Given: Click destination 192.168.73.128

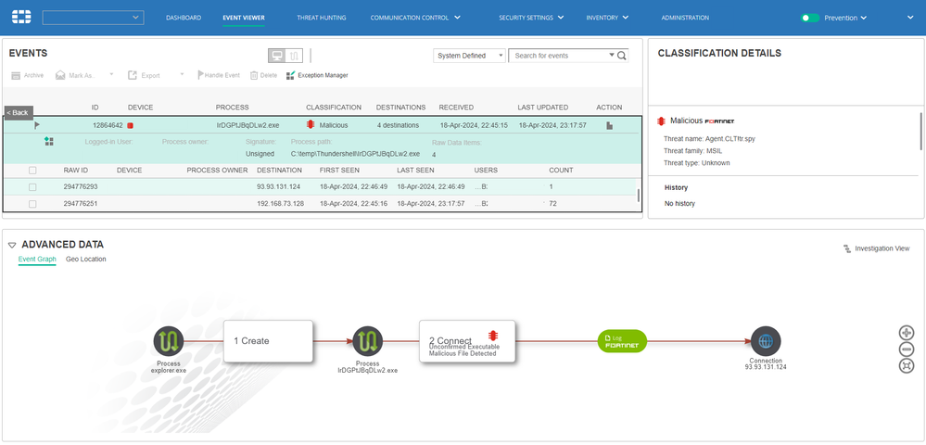Looking at the screenshot, I should pyautogui.click(x=281, y=203).
